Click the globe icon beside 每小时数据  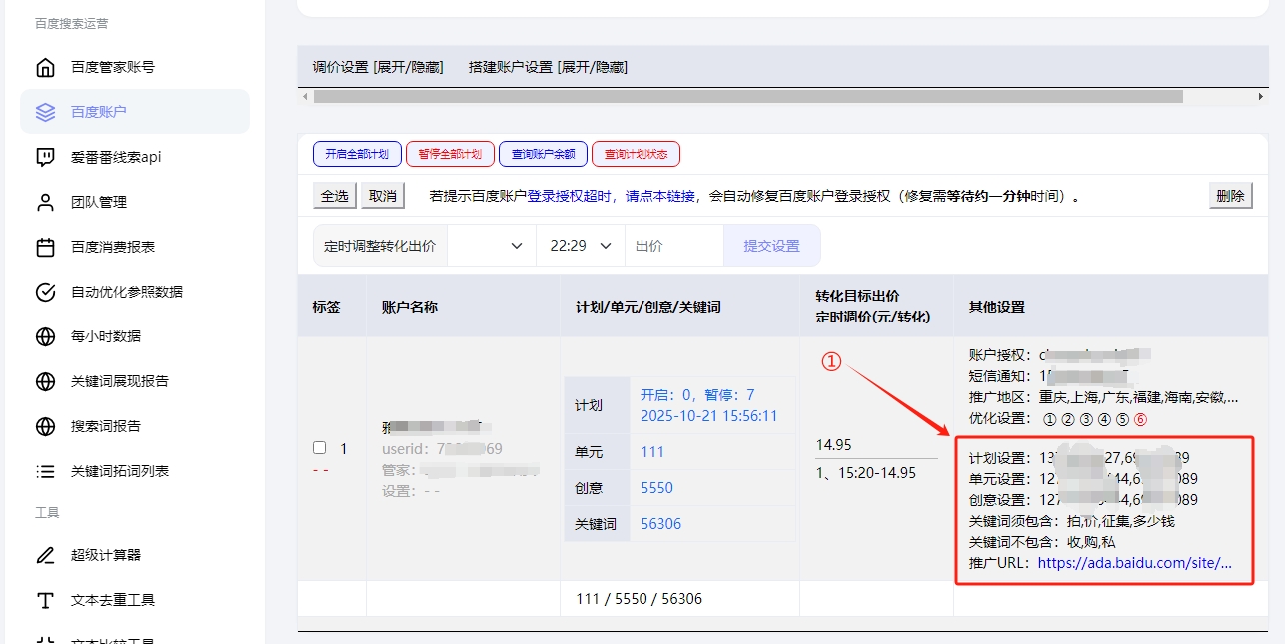pyautogui.click(x=45, y=336)
